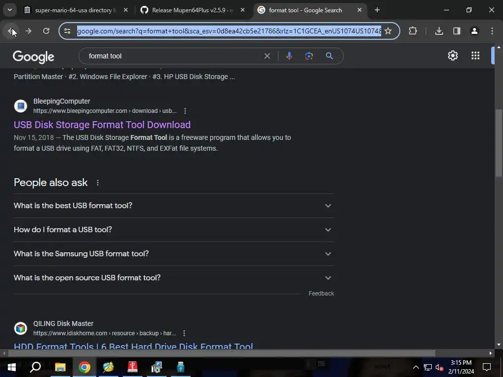This screenshot has width=503, height=377.
Task: Click bleepingcomputer.com URL breadcrumb
Action: coord(105,111)
